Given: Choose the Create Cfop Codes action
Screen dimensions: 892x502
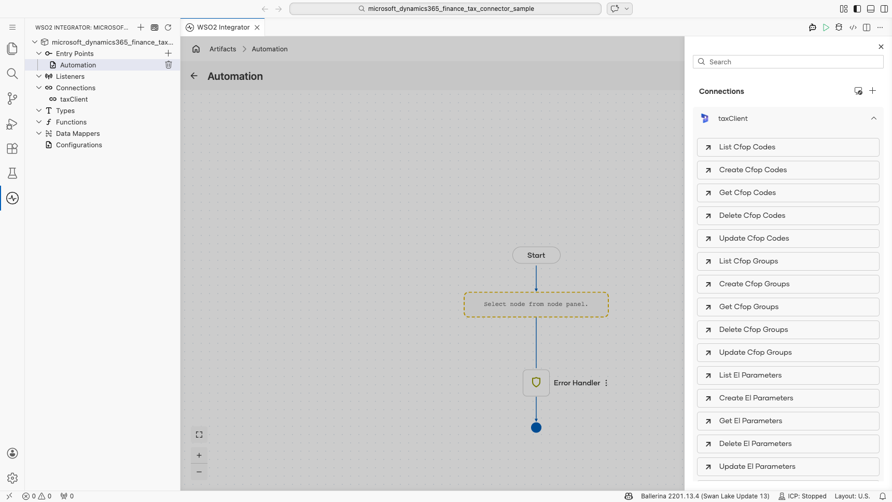Looking at the screenshot, I should (x=788, y=170).
